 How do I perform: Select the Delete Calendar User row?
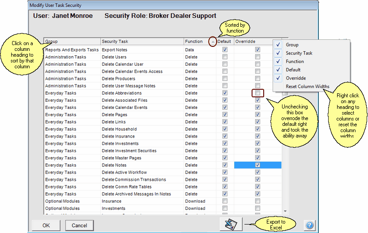(163, 64)
